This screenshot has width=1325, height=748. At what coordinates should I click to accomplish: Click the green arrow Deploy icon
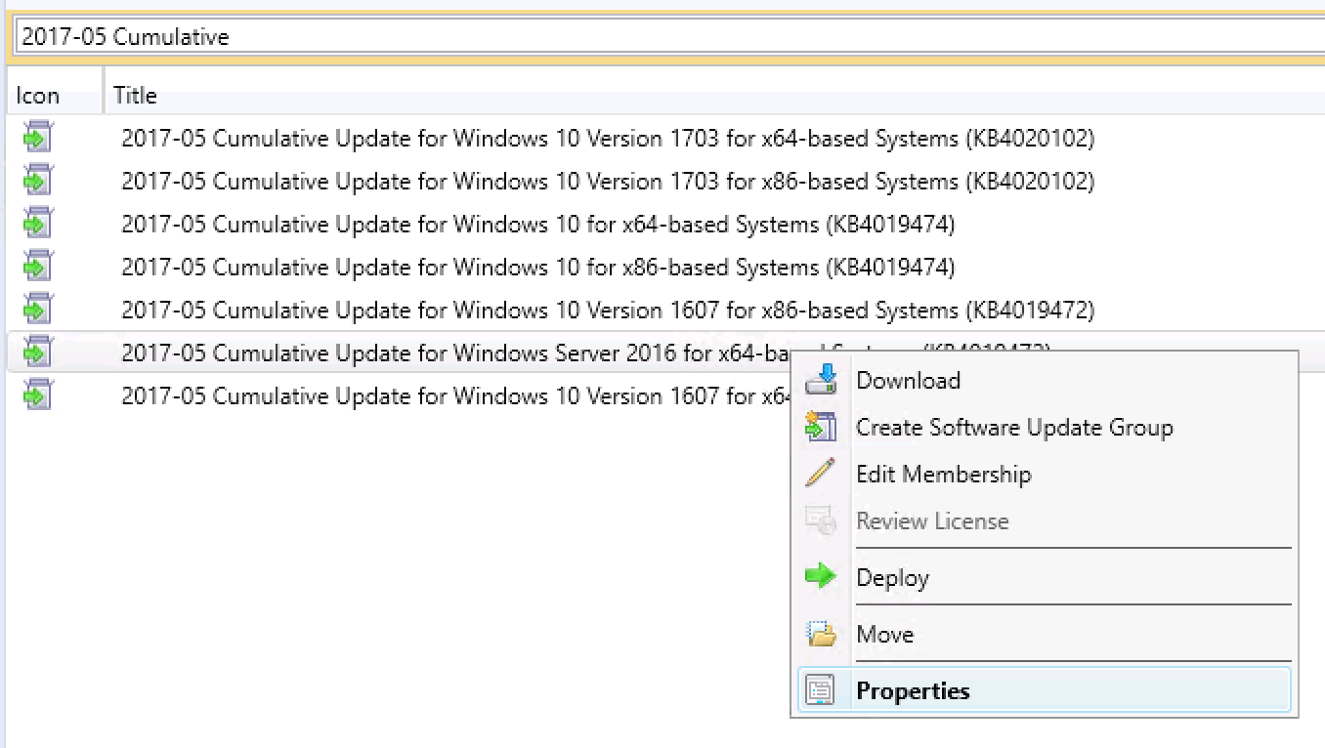point(821,577)
